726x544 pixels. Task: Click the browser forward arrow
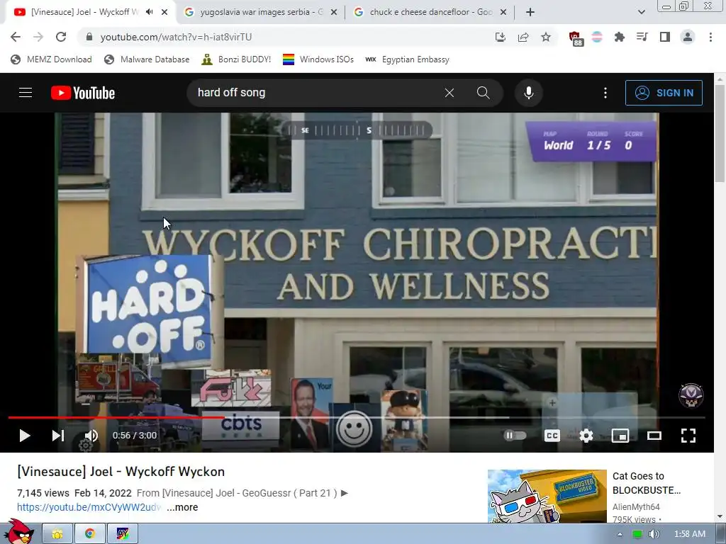(38, 37)
